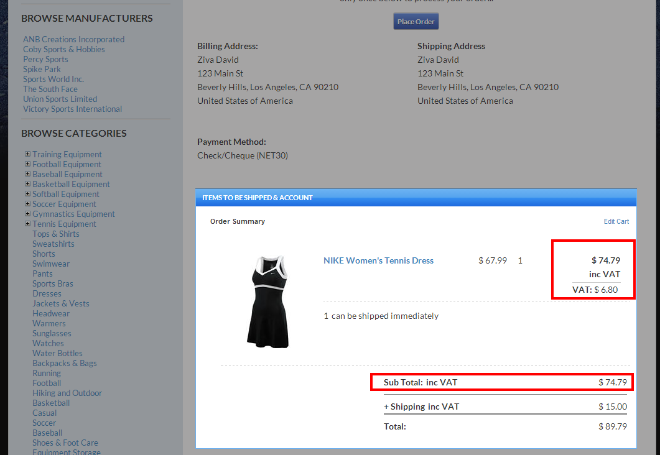This screenshot has width=660, height=455.
Task: Open the Tops & Shirts subcategory
Action: (x=55, y=234)
